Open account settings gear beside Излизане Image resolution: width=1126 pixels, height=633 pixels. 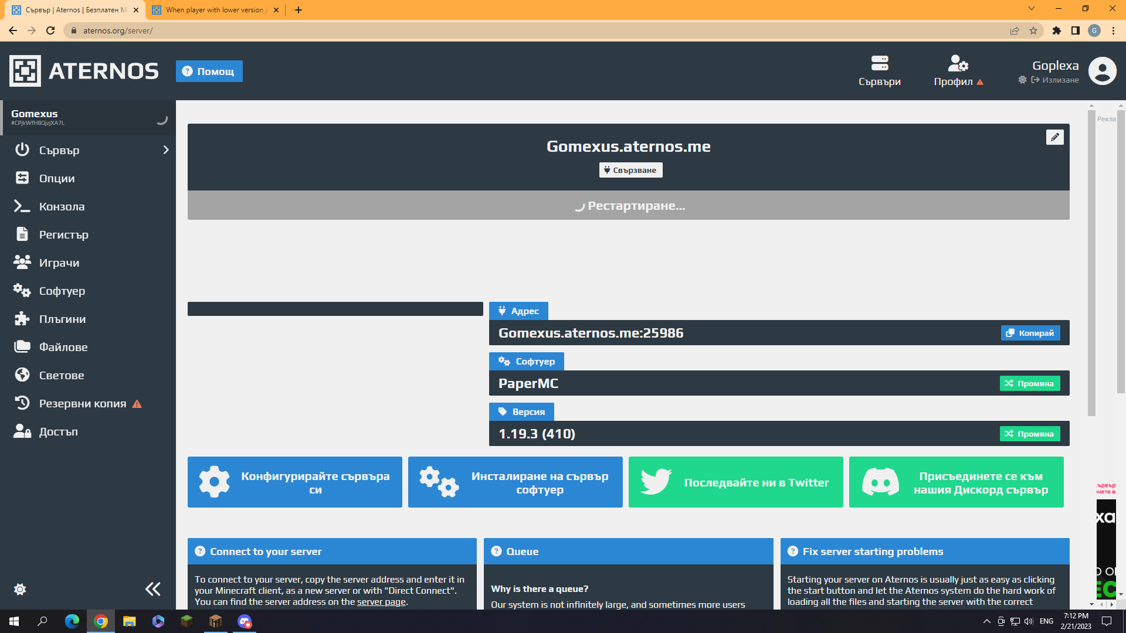click(x=1022, y=80)
